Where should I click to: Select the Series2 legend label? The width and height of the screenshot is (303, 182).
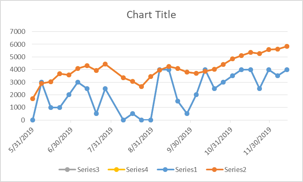tap(235, 170)
